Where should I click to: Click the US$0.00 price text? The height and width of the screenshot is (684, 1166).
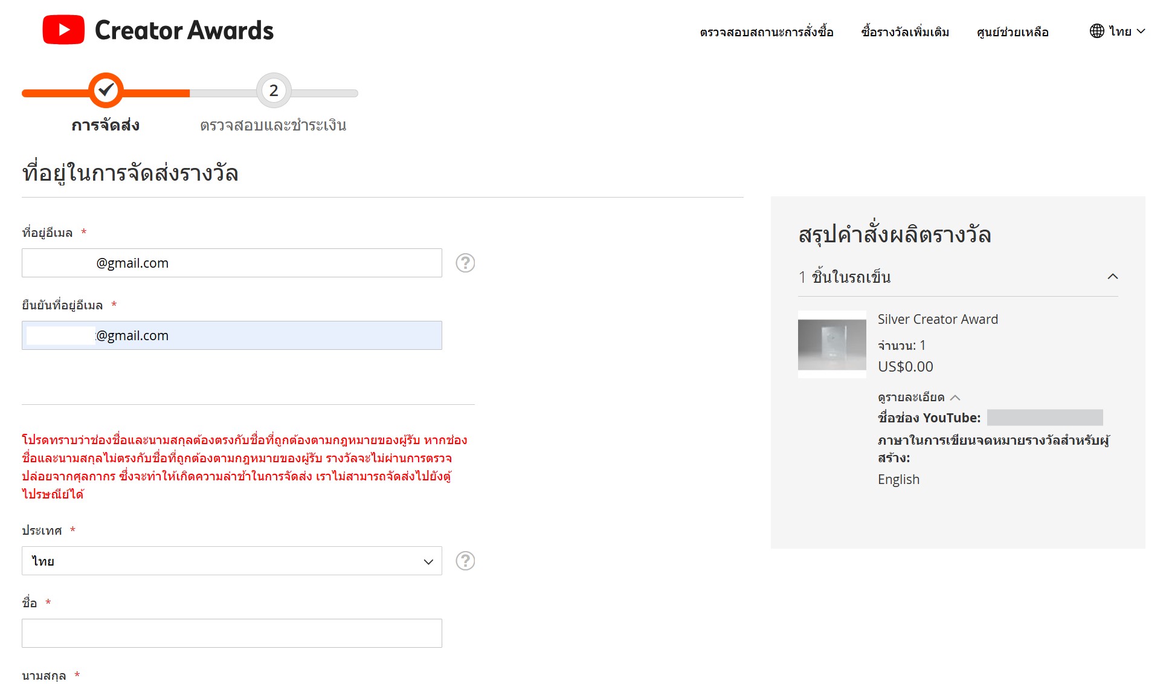coord(905,366)
